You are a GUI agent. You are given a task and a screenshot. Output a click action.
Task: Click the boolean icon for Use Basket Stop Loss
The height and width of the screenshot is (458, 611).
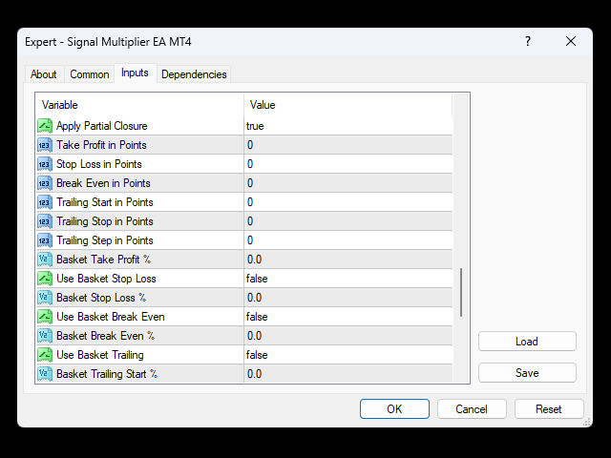pyautogui.click(x=45, y=279)
